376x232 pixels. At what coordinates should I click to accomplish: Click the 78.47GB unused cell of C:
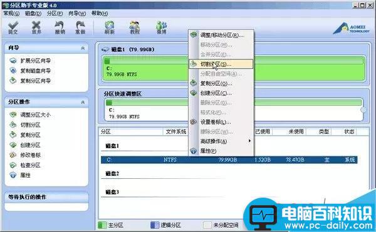click(295, 159)
